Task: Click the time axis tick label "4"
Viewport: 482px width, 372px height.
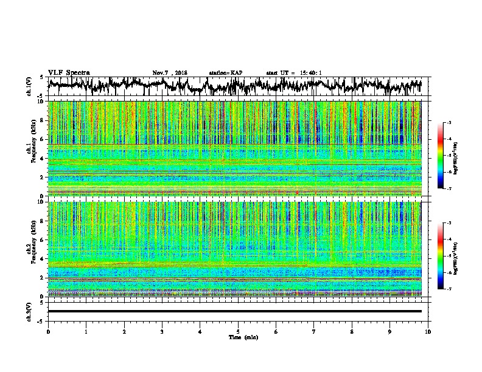Action: click(200, 332)
